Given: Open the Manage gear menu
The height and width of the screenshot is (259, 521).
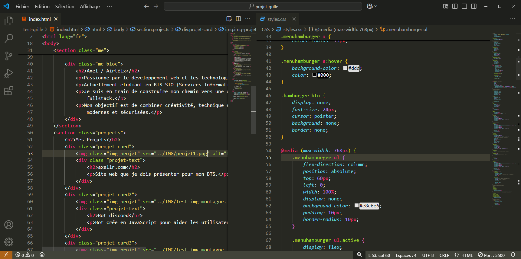Looking at the screenshot, I should pyautogui.click(x=9, y=242).
